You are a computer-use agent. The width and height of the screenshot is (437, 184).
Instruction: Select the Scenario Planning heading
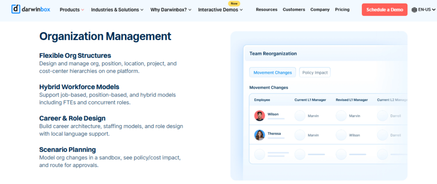pos(67,149)
